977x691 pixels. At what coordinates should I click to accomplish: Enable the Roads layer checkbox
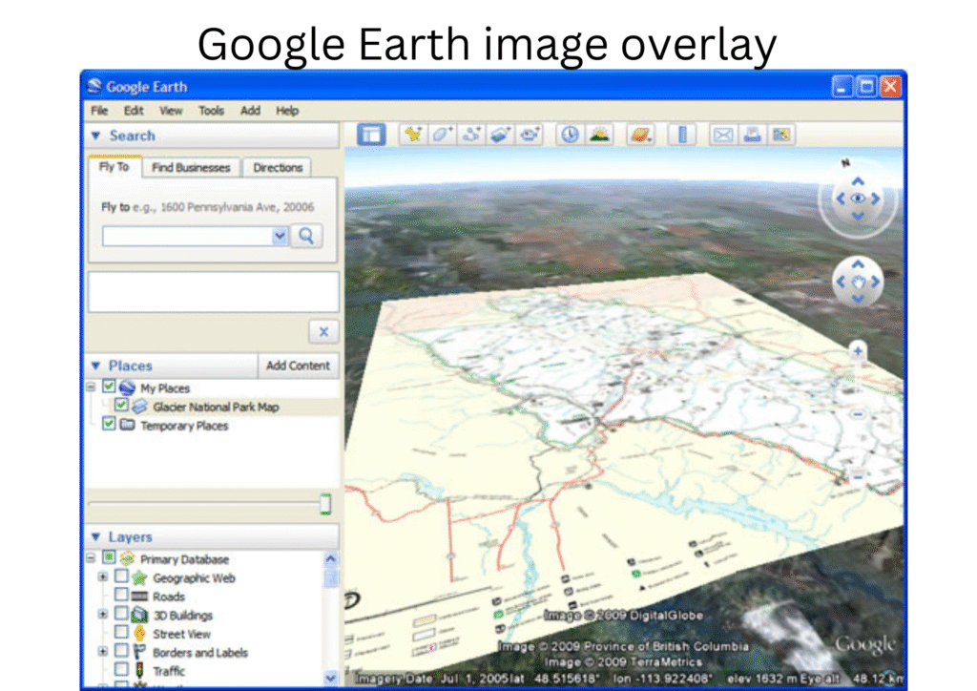(121, 597)
